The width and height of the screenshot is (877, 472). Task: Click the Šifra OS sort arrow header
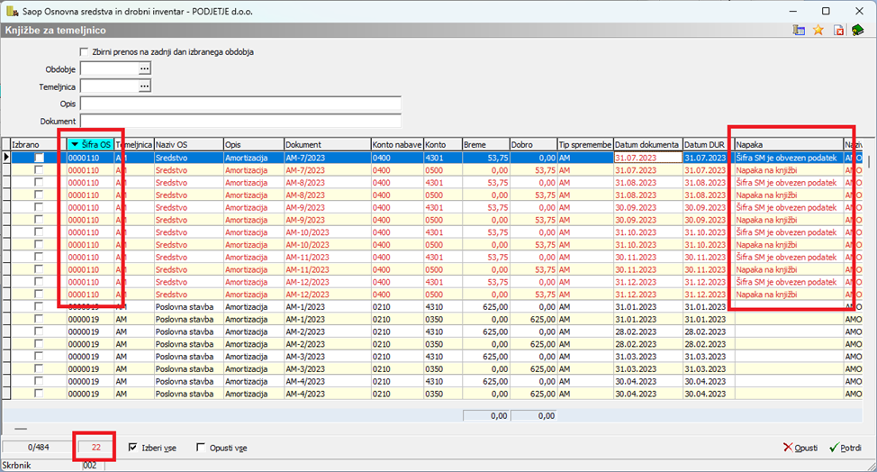point(76,144)
